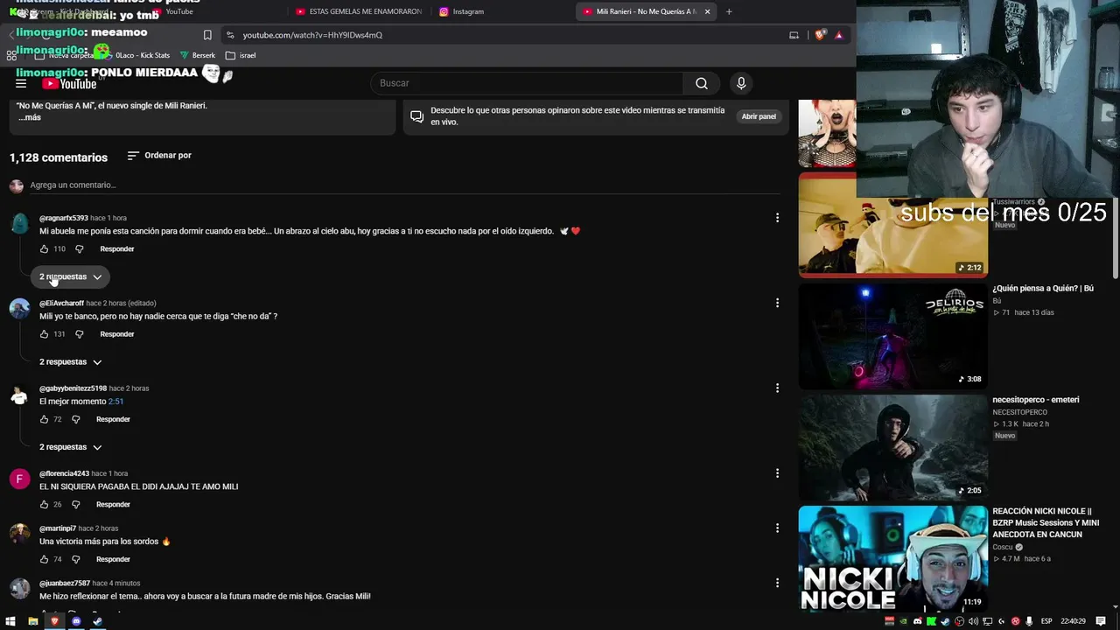
Task: Open options menu for @ragnarfx5393 comment
Action: click(777, 218)
